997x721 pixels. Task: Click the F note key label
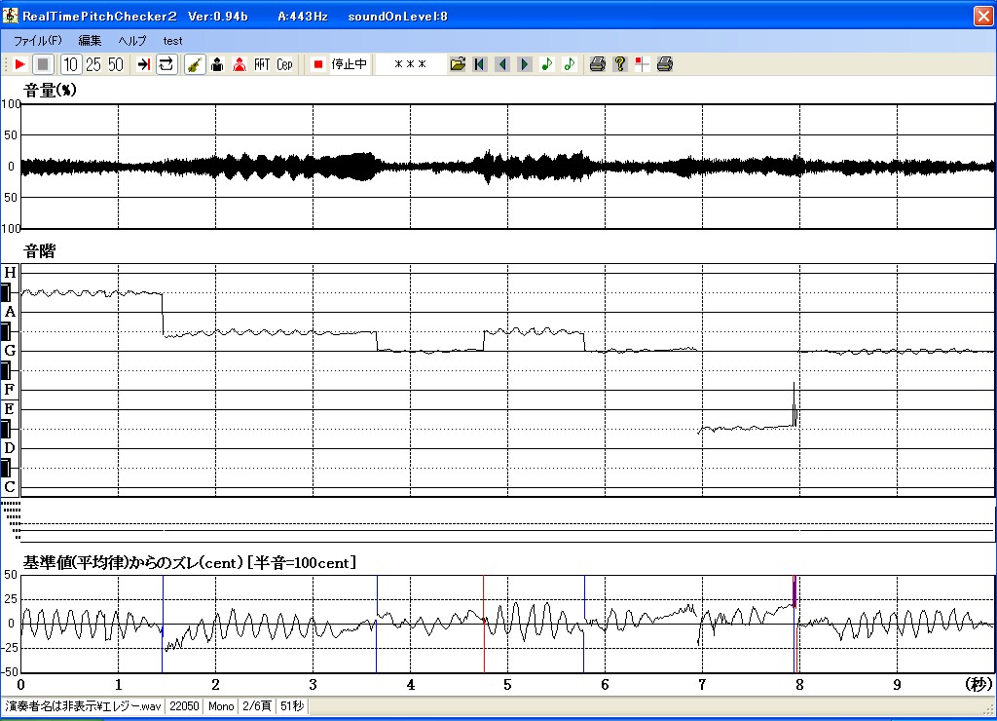point(10,390)
